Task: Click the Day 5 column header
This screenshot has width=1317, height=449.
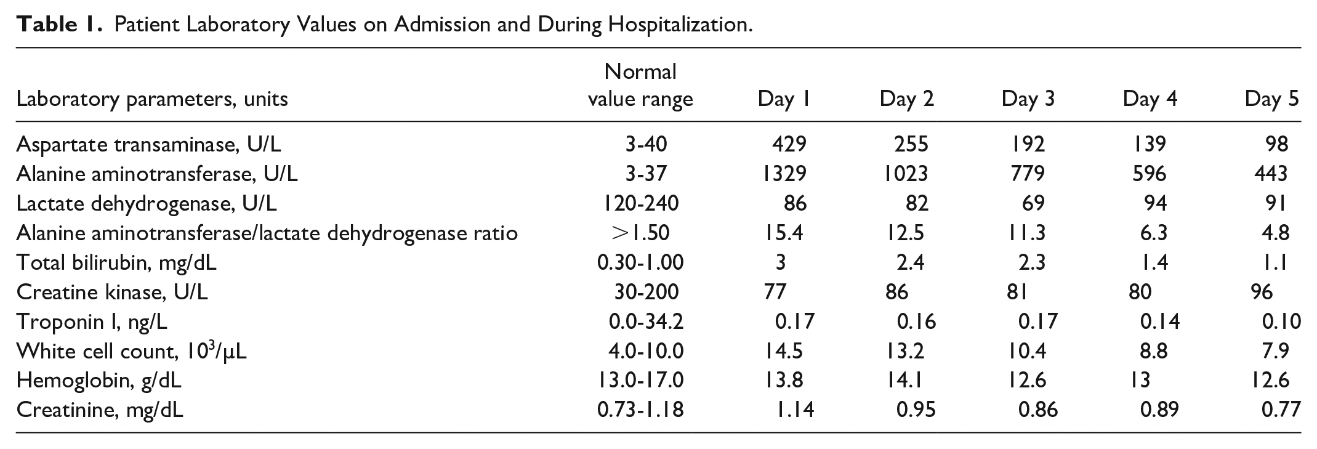Action: tap(1271, 99)
